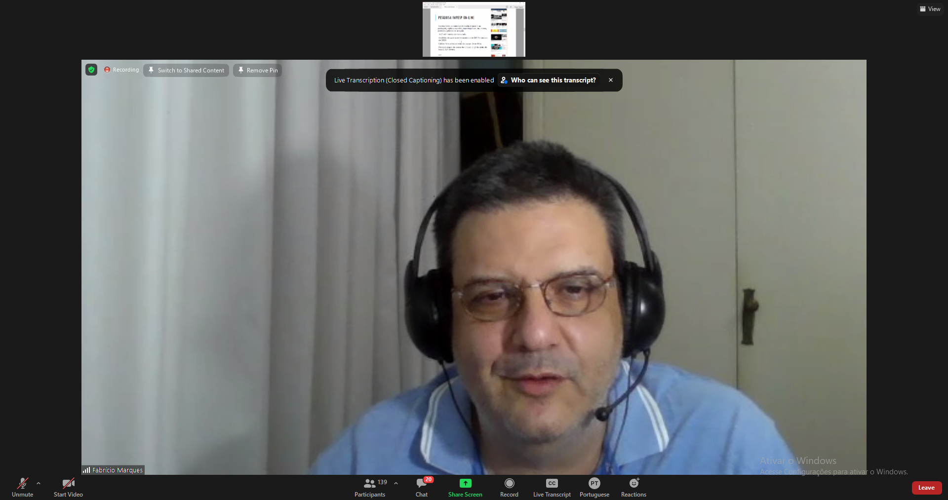The width and height of the screenshot is (948, 500).
Task: Leave the meeting
Action: [926, 488]
